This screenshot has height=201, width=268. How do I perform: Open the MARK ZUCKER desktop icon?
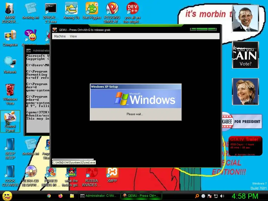[10, 12]
